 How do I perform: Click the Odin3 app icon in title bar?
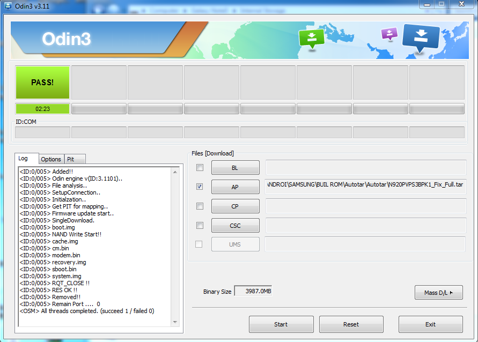tap(7, 5)
